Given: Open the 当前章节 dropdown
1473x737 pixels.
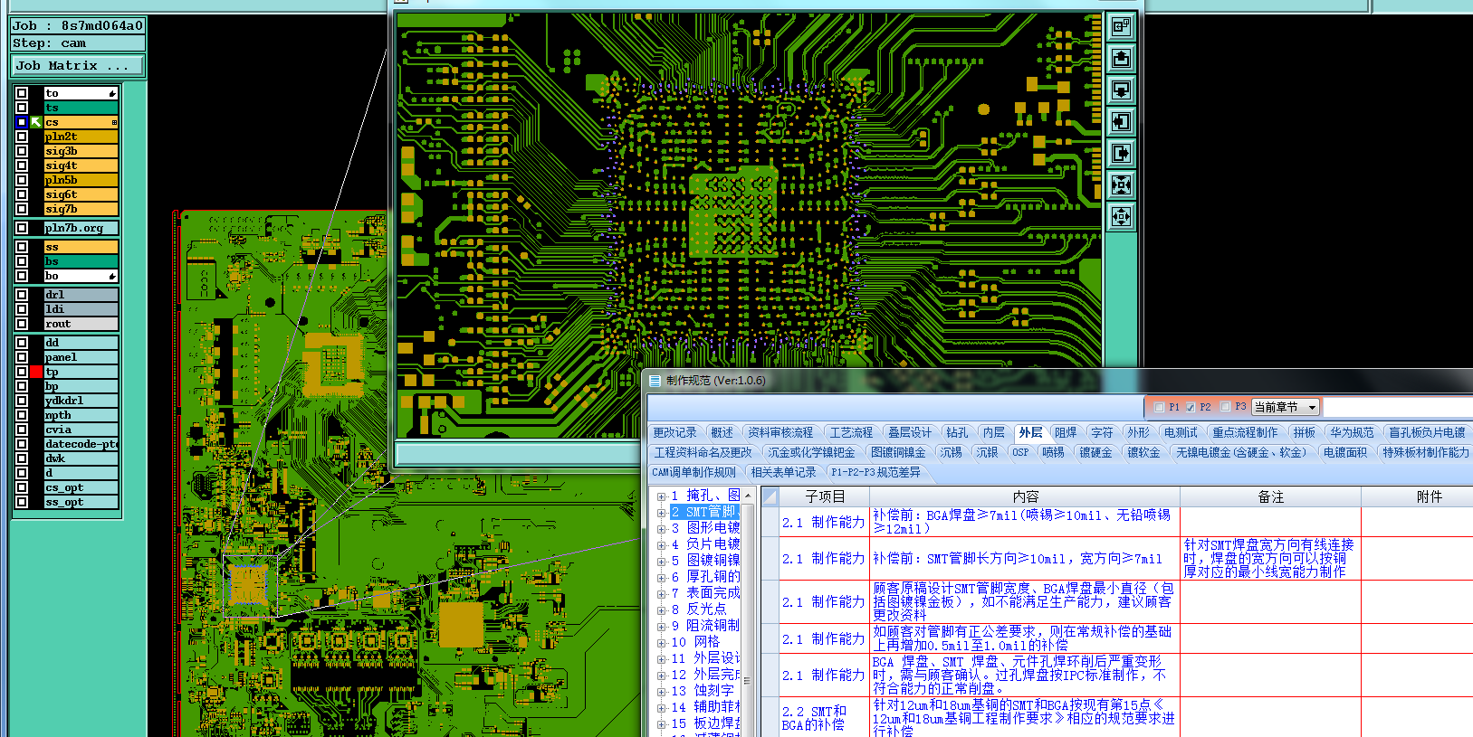Looking at the screenshot, I should click(x=1286, y=407).
